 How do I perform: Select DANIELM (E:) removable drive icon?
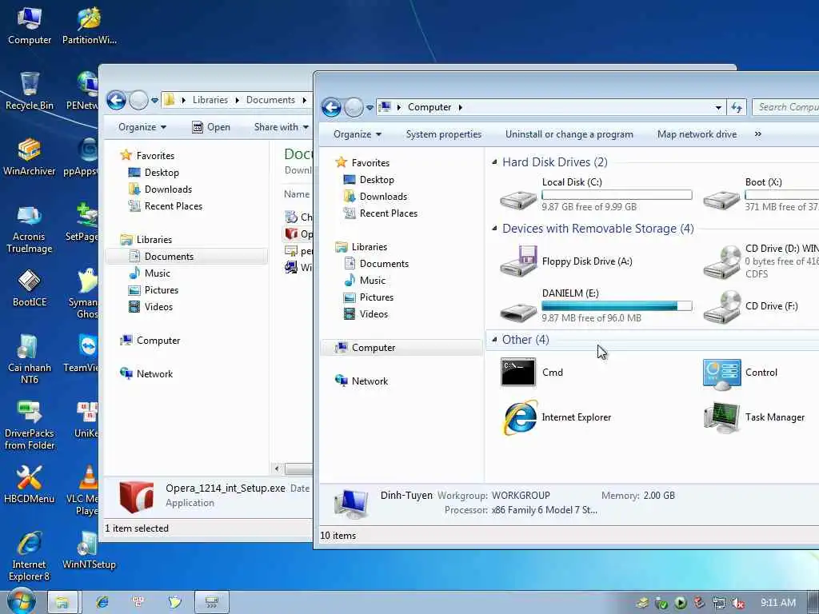click(518, 311)
